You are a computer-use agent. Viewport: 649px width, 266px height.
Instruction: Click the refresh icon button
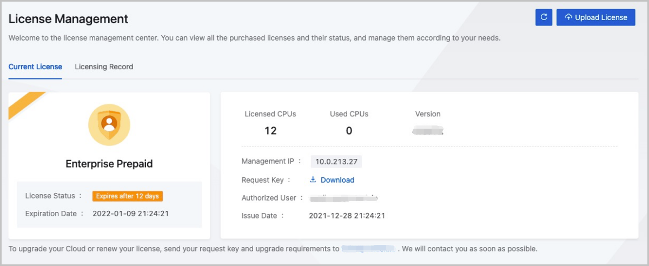pyautogui.click(x=544, y=17)
